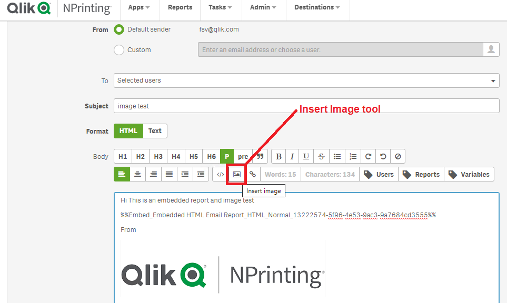Viewport: 507px width, 303px height.
Task: Click the fsv@qlik.com sender address
Action: (219, 29)
